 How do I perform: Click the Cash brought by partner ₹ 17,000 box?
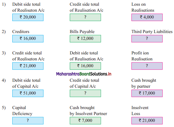tap(147, 93)
